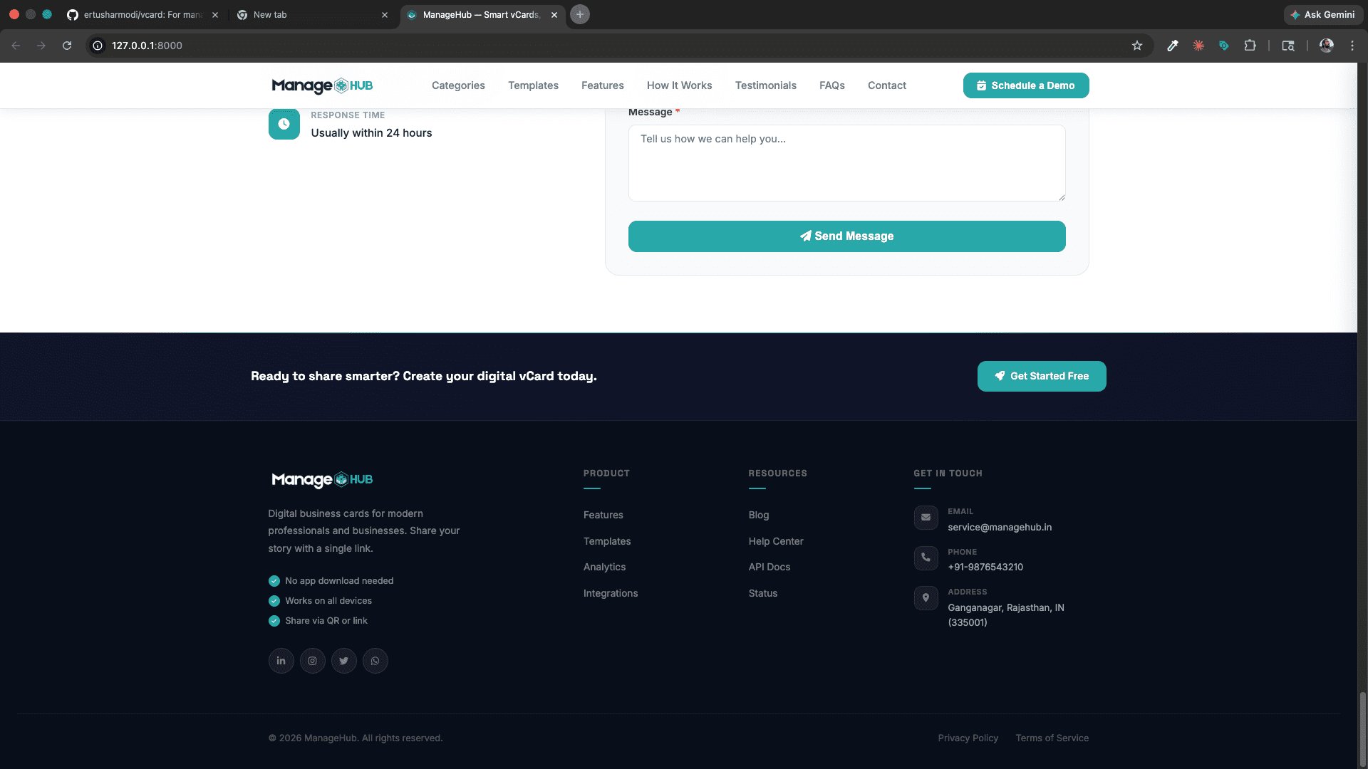The width and height of the screenshot is (1368, 769).
Task: Click the LinkedIn social icon in footer
Action: tap(281, 661)
